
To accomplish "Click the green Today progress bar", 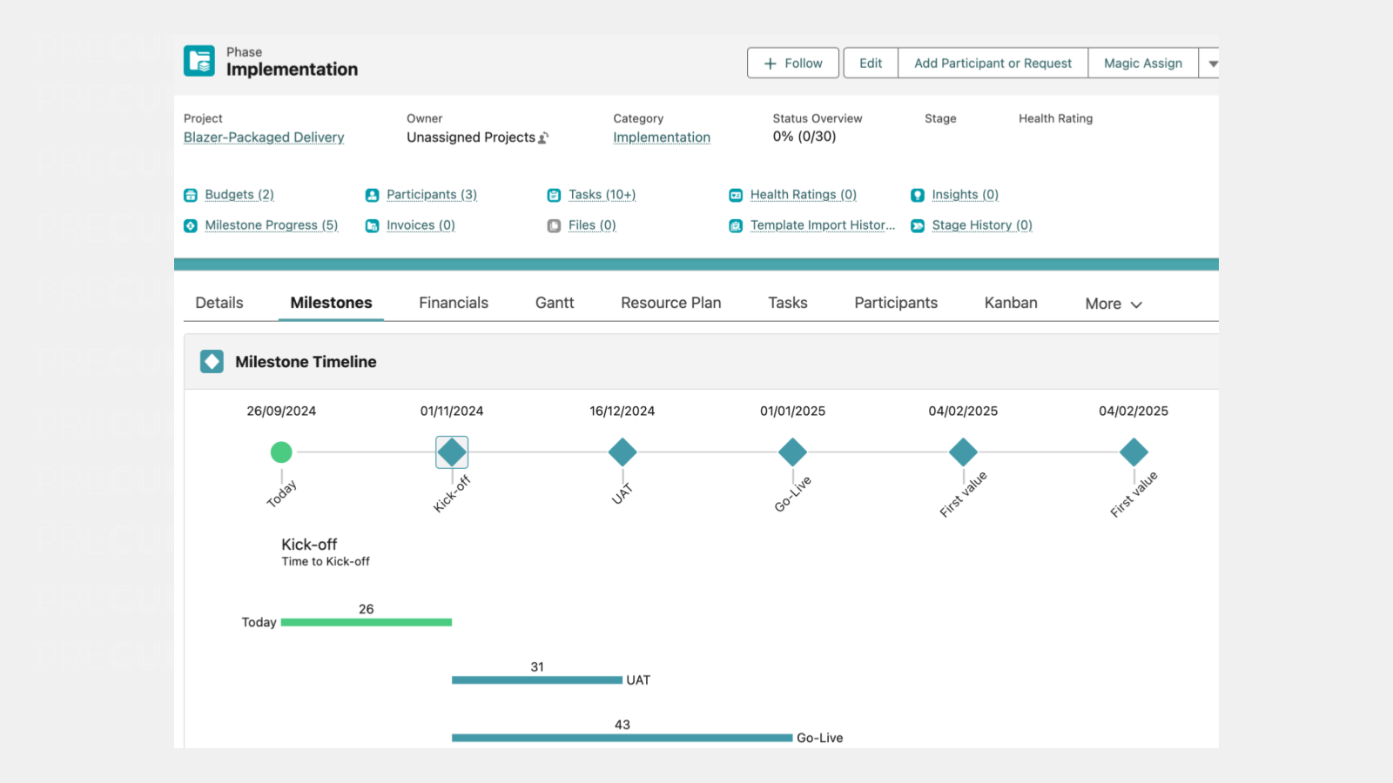I will [x=366, y=622].
